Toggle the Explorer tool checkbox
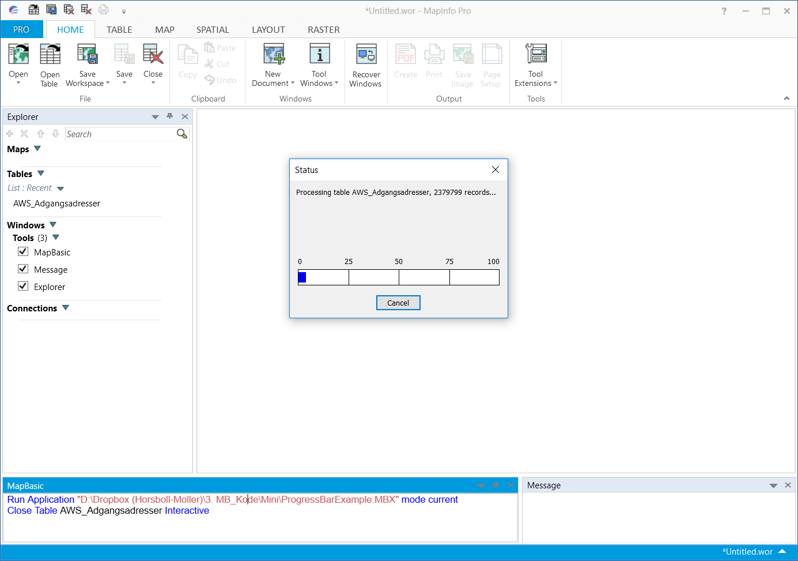Viewport: 798px width, 561px height. click(x=22, y=286)
